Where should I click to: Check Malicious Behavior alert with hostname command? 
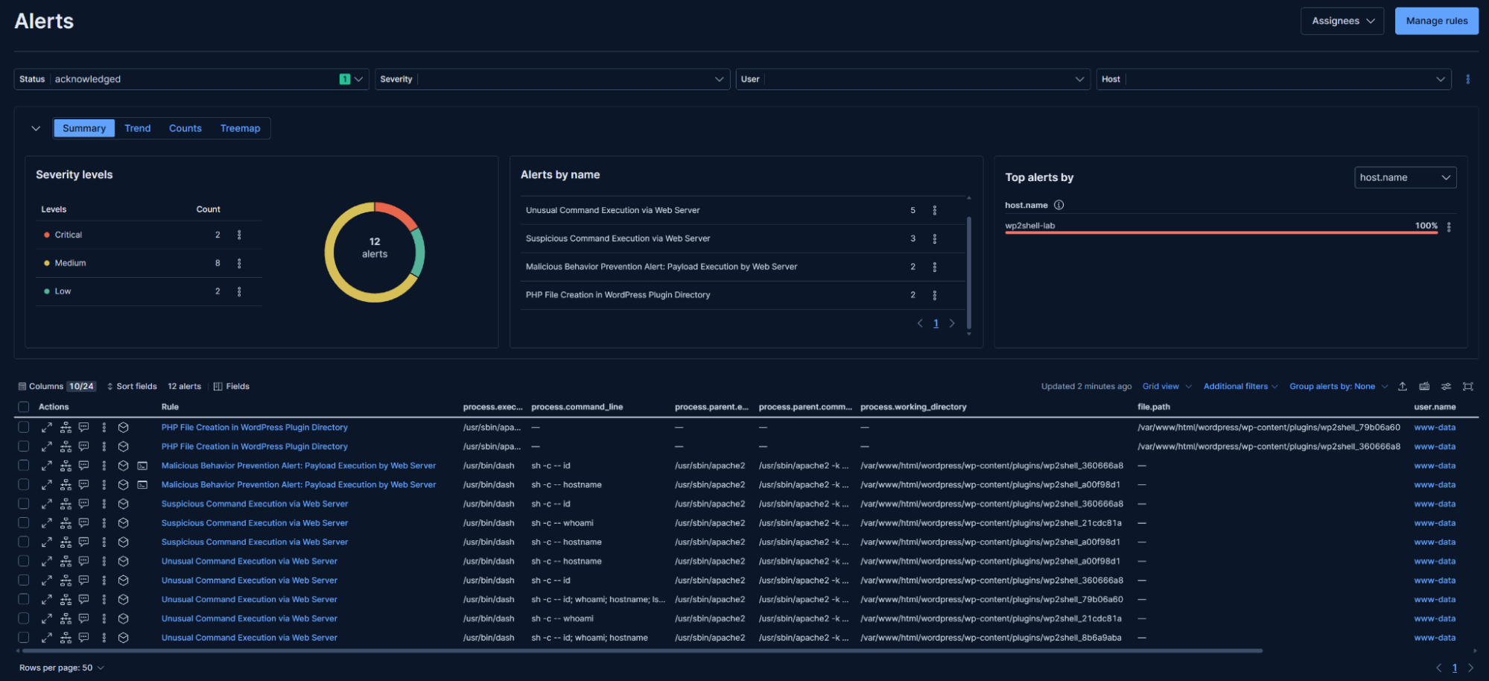click(24, 484)
